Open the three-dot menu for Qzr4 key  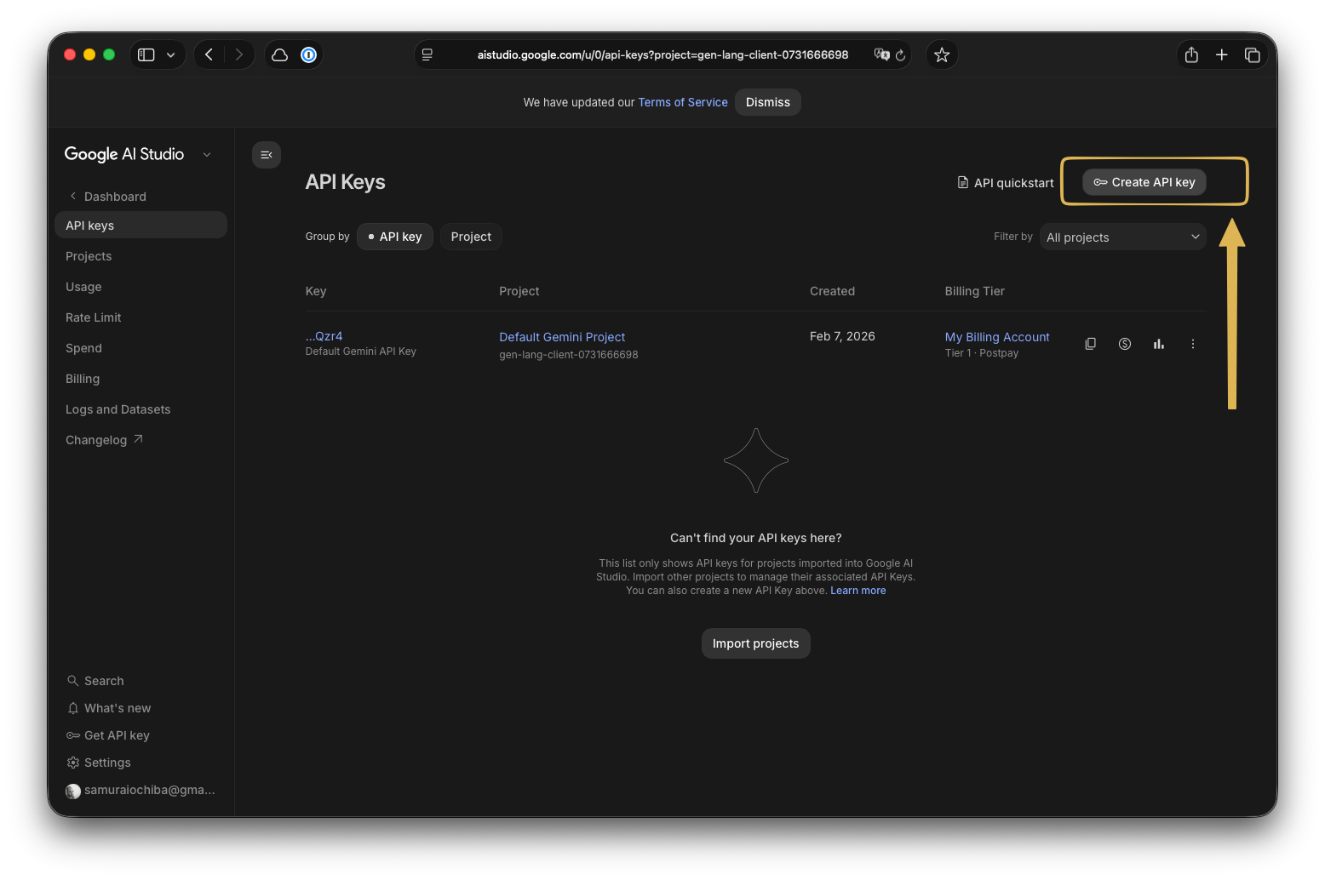click(1193, 344)
